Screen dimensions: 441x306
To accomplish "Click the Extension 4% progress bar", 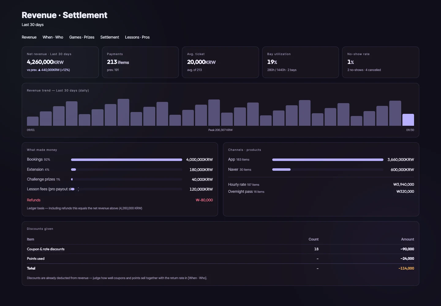I will 126,170.
